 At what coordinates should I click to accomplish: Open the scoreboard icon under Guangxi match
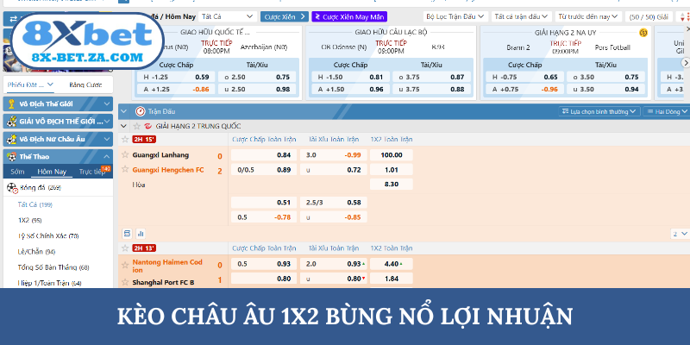(127, 234)
